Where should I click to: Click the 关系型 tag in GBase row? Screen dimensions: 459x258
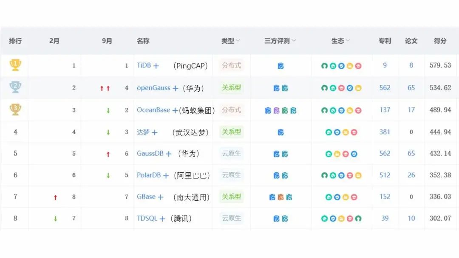(x=231, y=196)
